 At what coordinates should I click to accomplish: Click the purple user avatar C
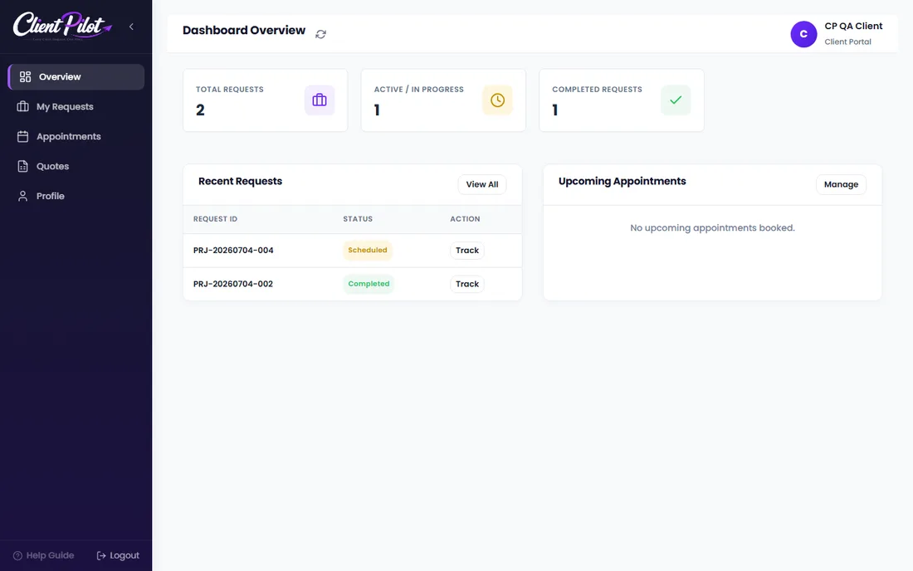pos(803,34)
